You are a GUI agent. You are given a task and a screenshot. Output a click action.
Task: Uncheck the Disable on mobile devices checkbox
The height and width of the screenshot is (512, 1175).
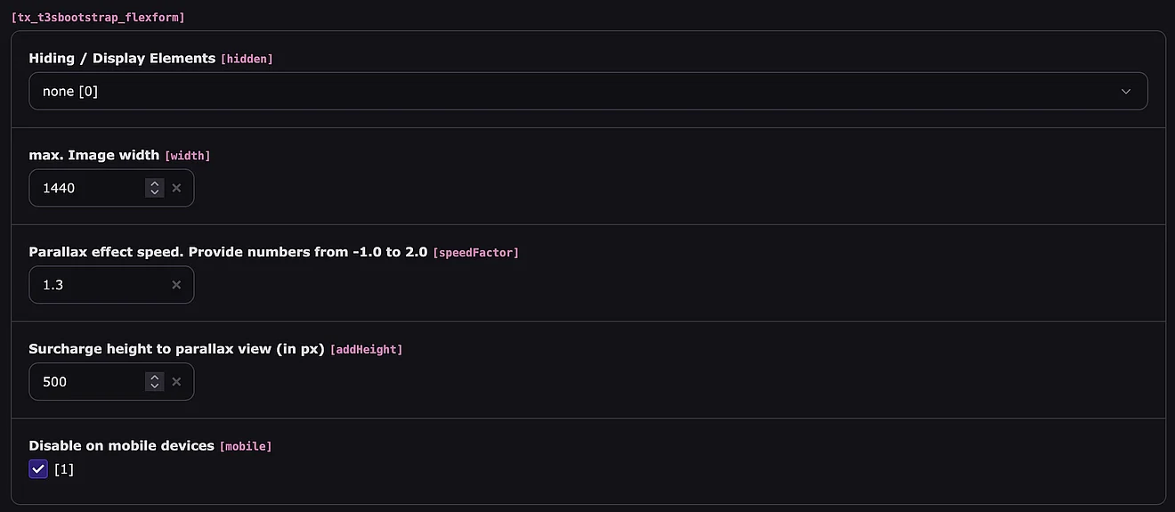coord(38,469)
